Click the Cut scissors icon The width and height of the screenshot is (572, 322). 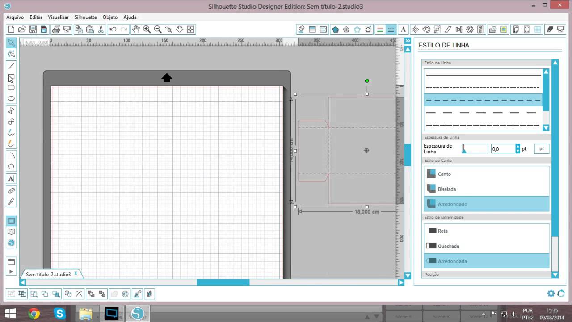point(101,30)
